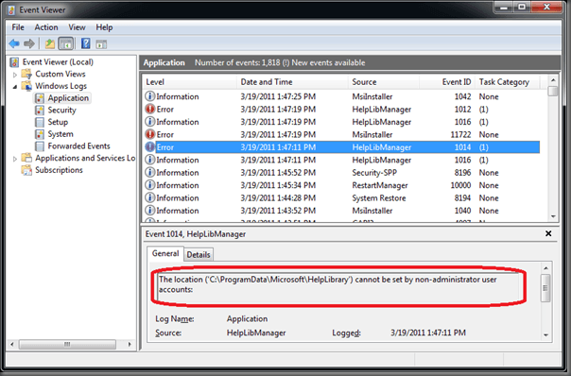Image resolution: width=571 pixels, height=376 pixels.
Task: Sort by the Event ID column header
Action: point(447,82)
